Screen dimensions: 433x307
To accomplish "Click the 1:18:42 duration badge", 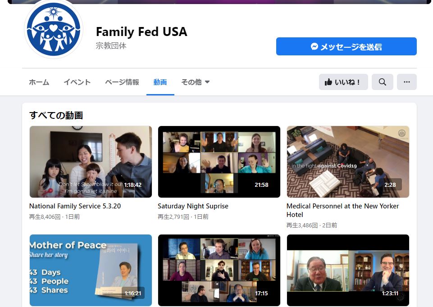I will tap(133, 185).
